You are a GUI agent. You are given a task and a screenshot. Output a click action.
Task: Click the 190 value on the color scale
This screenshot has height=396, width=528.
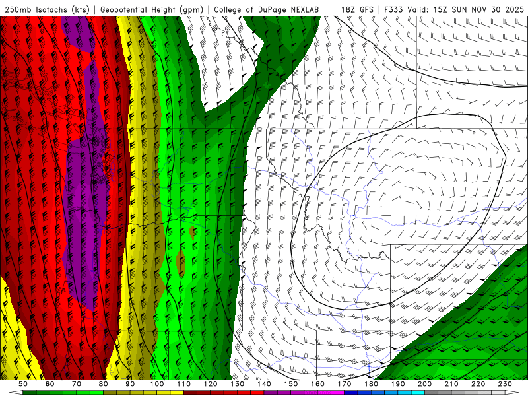[x=399, y=384]
